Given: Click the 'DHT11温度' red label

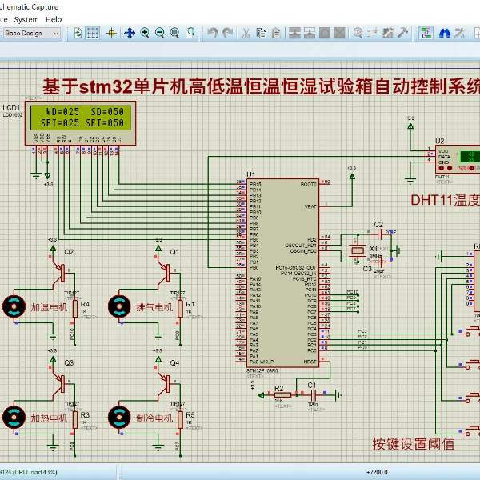Looking at the screenshot, I should (x=445, y=200).
